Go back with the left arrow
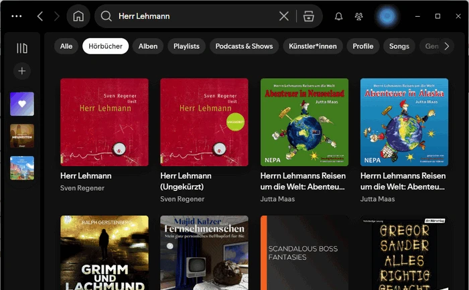Screen dimensions: 469x290 point(40,16)
